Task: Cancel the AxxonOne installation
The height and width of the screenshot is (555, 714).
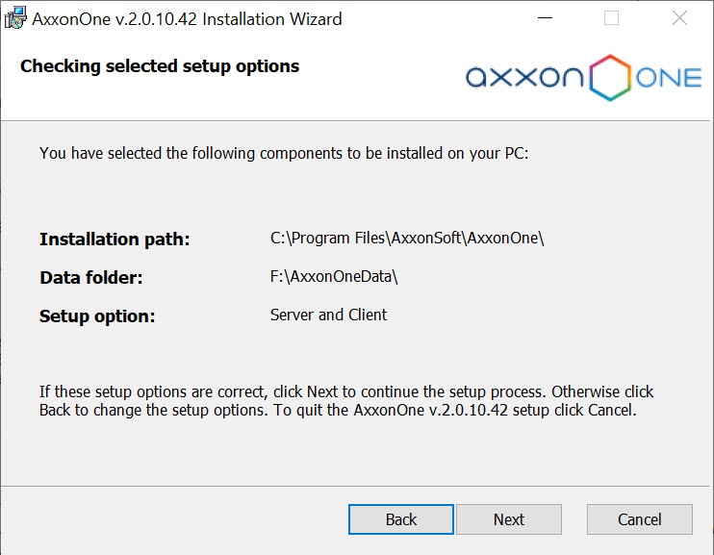Action: click(639, 519)
